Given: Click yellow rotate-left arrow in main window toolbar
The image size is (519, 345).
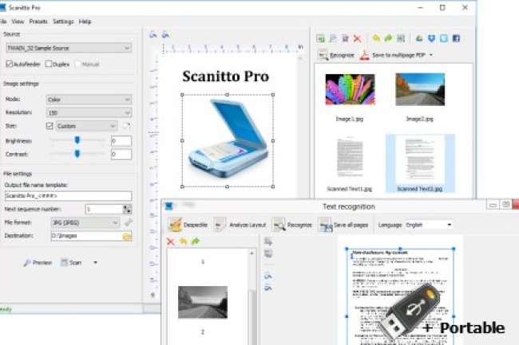Looking at the screenshot, I should [x=376, y=38].
